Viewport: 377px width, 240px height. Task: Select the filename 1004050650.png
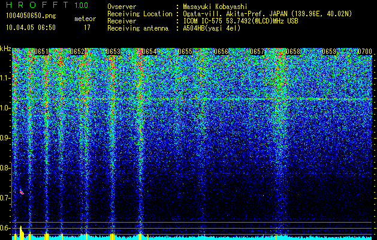coord(31,16)
